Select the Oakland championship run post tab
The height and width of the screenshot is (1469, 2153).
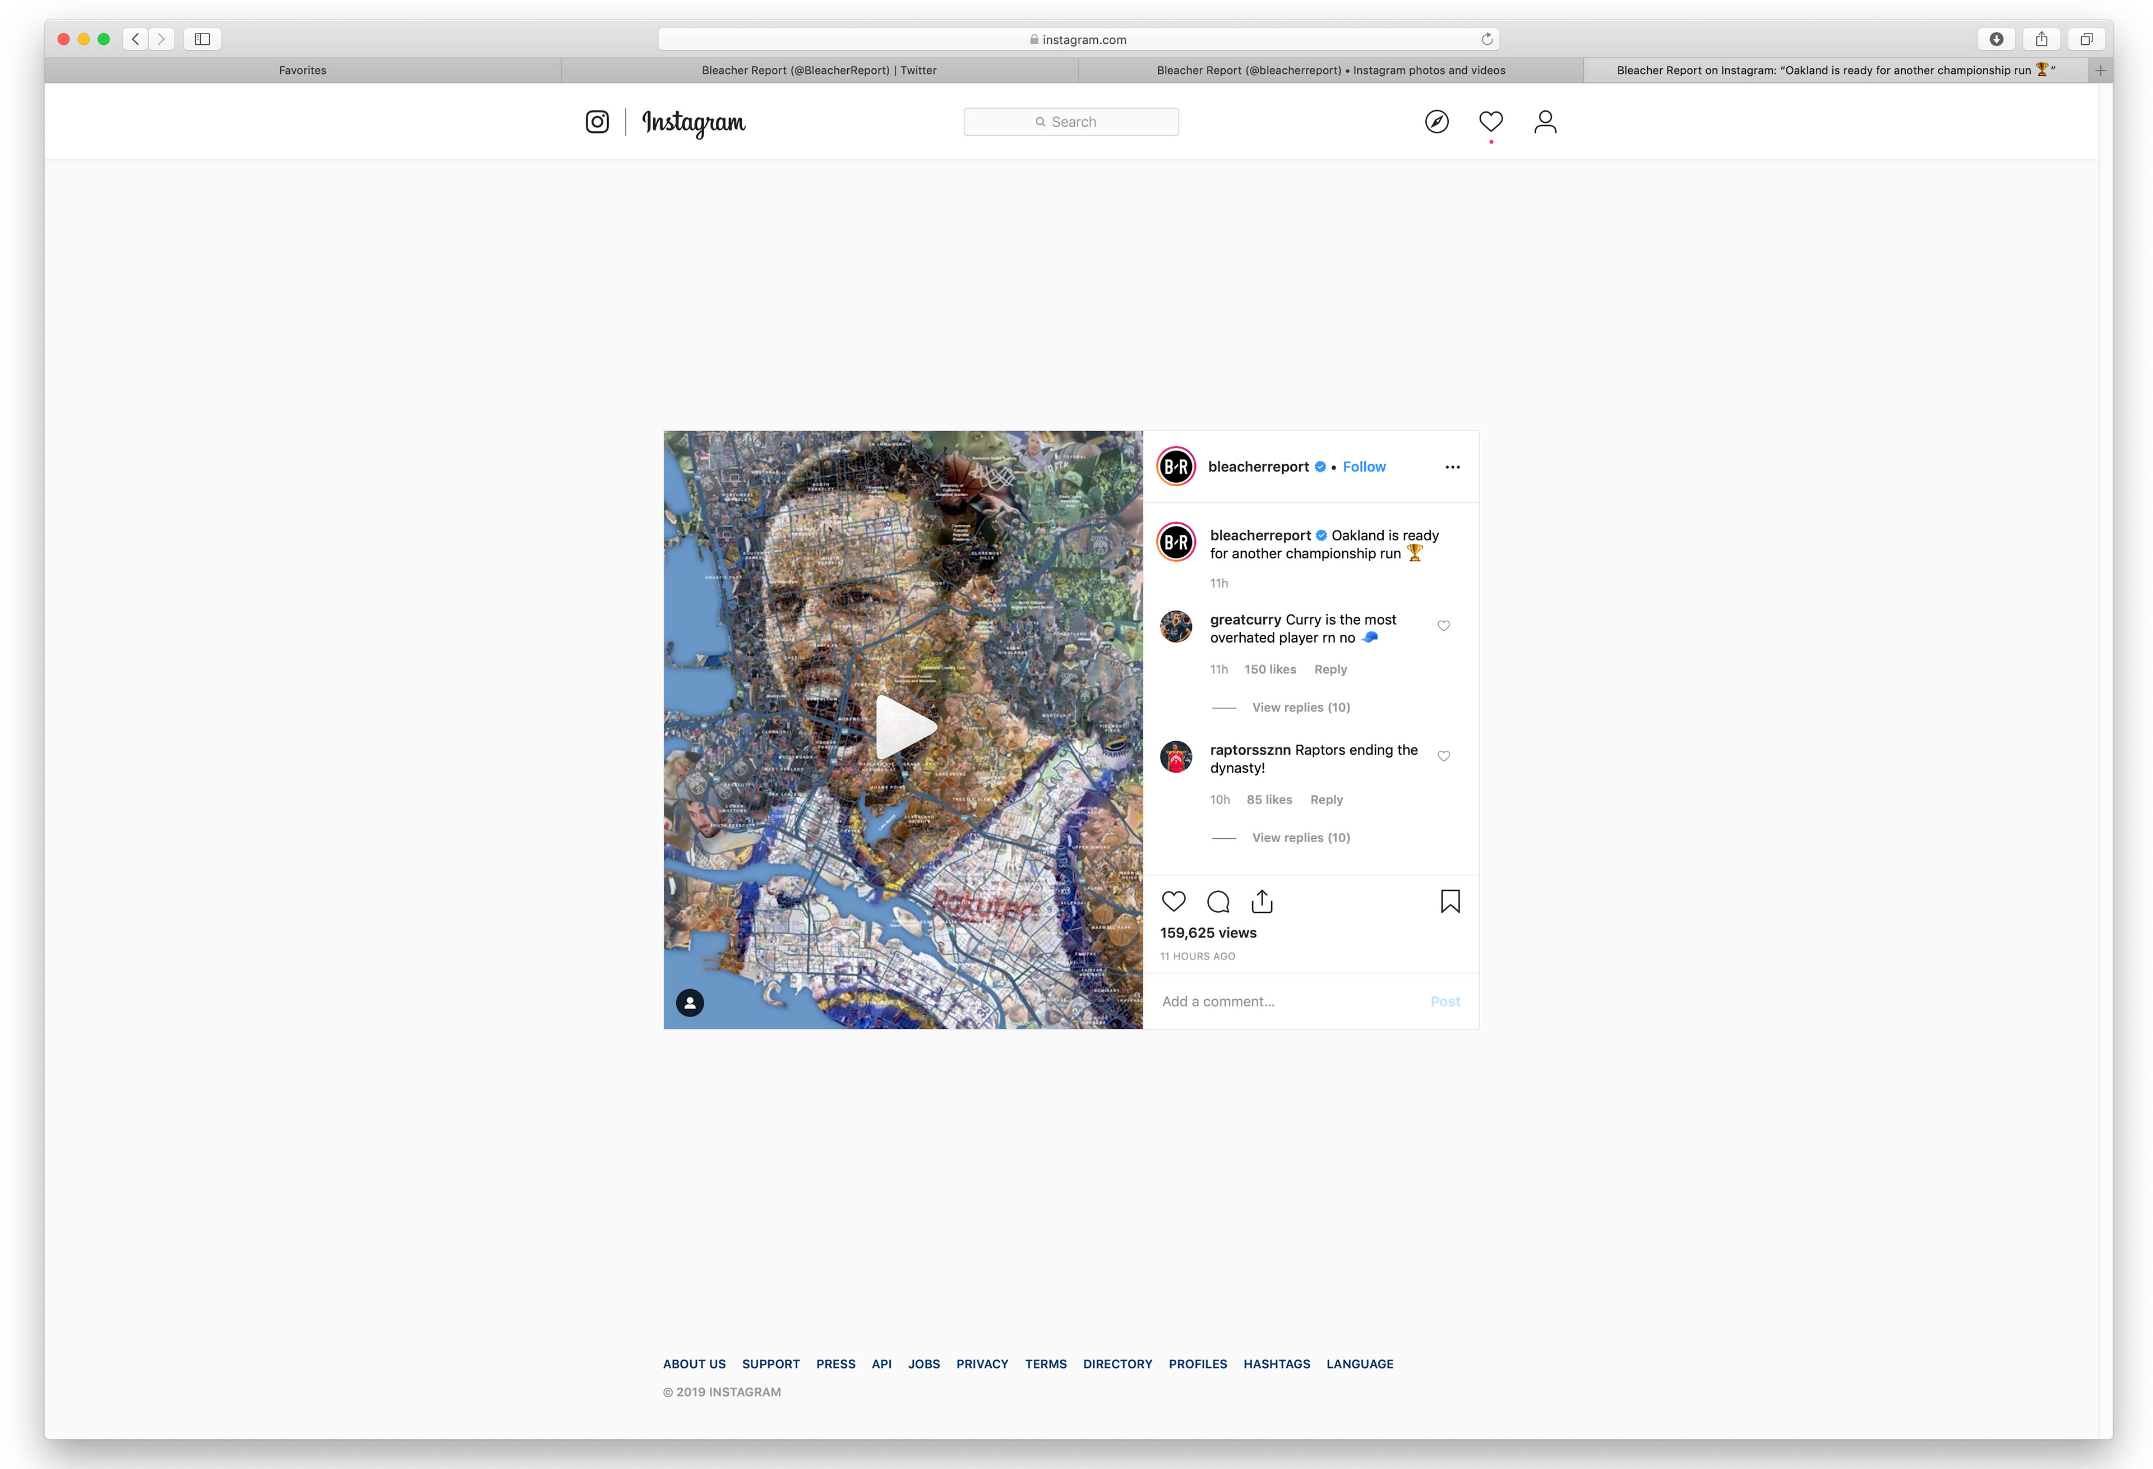coord(1835,71)
